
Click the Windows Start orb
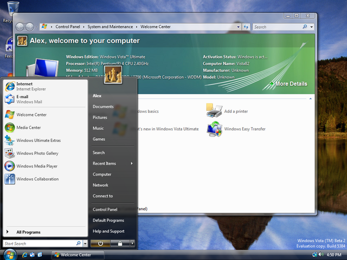(x=10, y=255)
